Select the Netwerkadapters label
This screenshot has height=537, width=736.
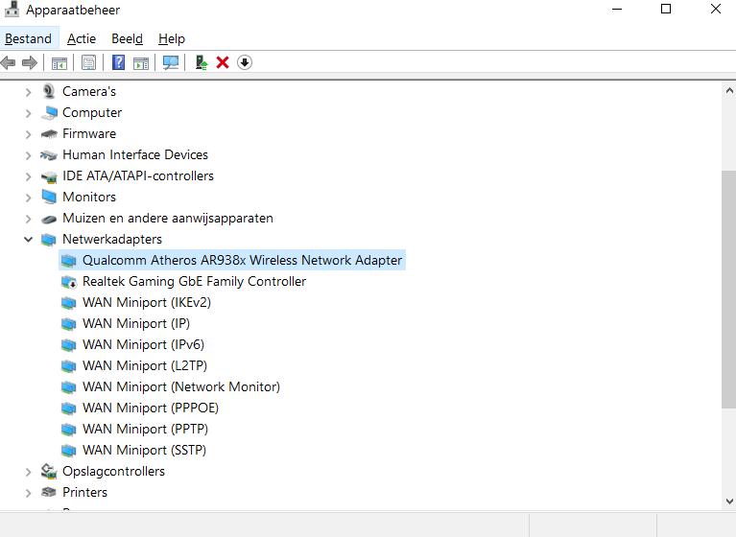pos(112,239)
